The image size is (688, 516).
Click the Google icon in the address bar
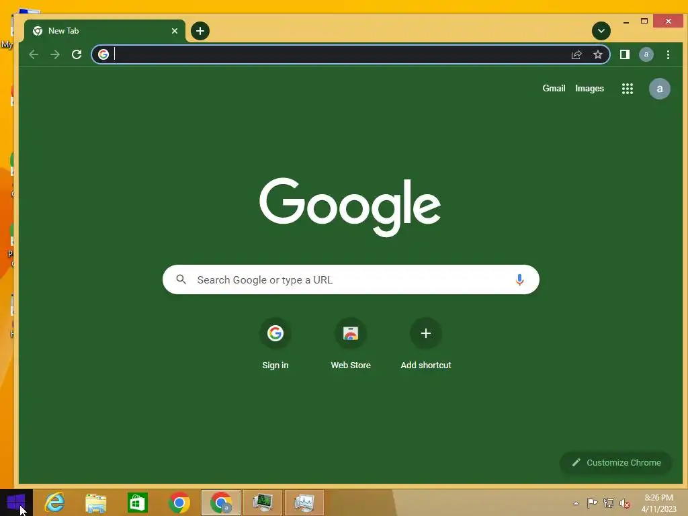pos(103,54)
